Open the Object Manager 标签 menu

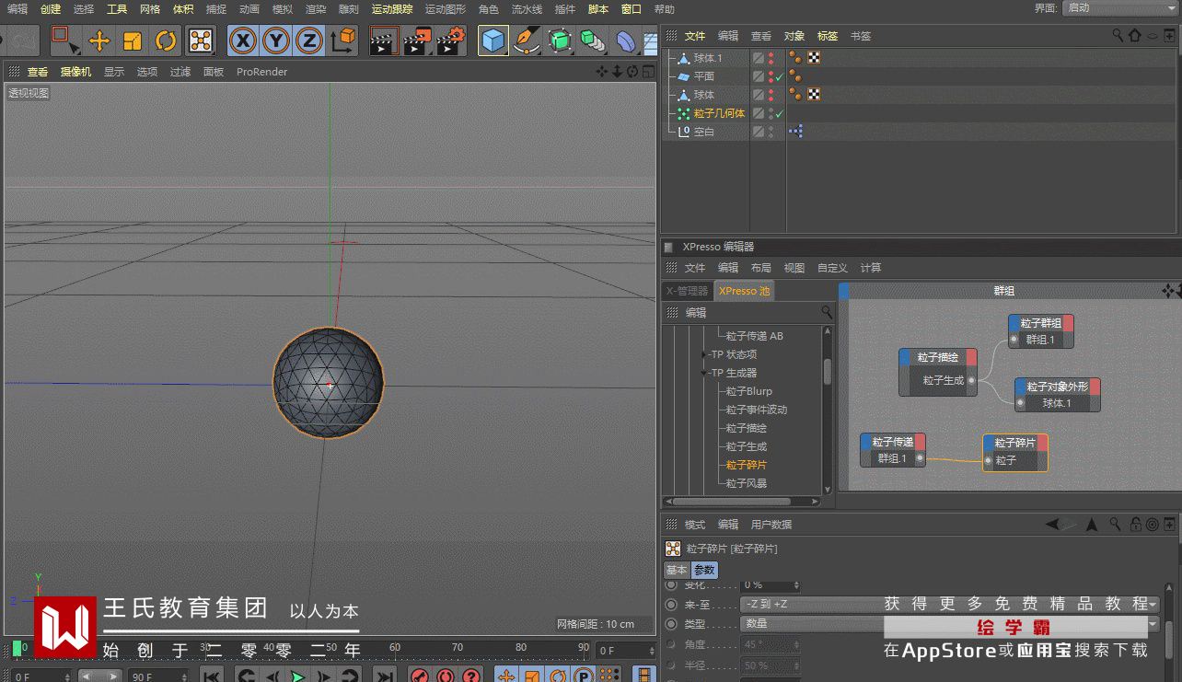828,36
